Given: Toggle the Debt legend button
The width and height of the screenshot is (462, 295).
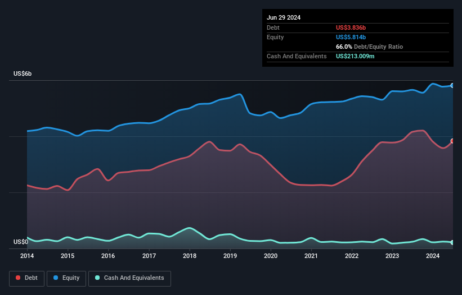Looking at the screenshot, I should click(x=27, y=278).
